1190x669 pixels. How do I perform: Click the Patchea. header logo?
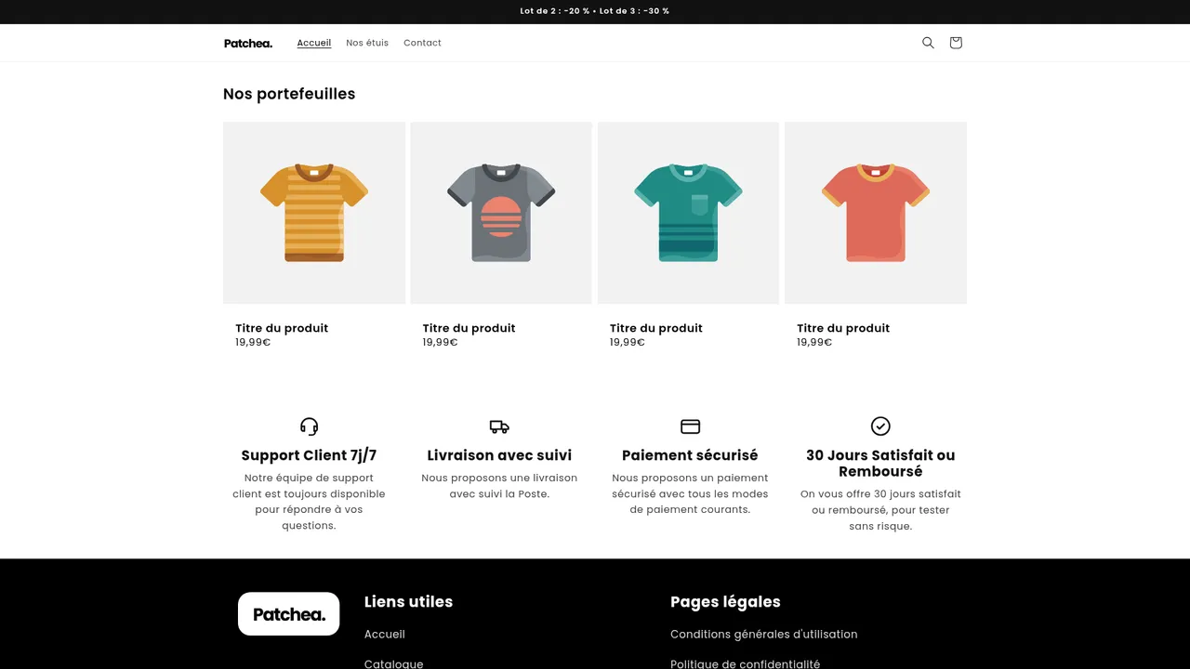tap(248, 43)
